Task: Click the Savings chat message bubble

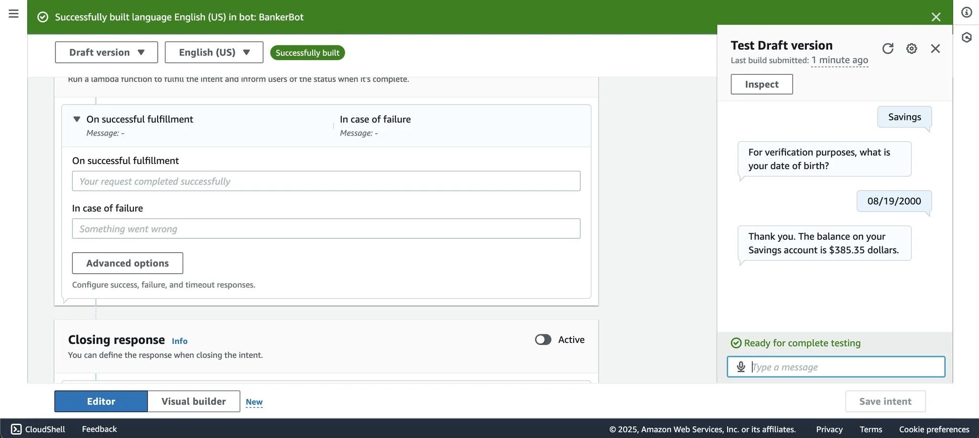Action: (x=904, y=117)
